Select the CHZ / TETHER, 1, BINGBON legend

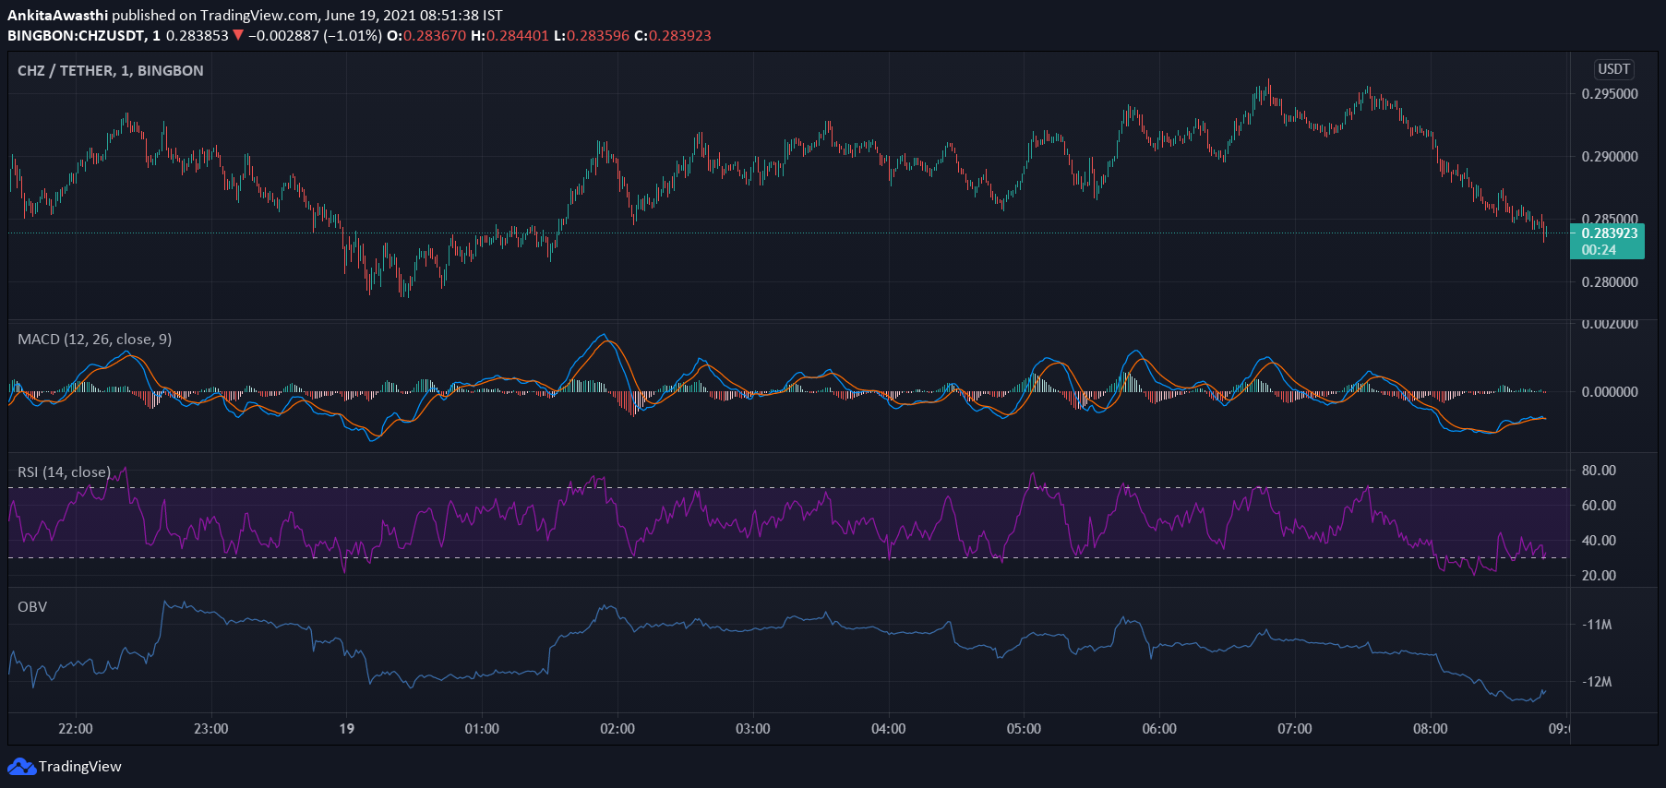111,71
